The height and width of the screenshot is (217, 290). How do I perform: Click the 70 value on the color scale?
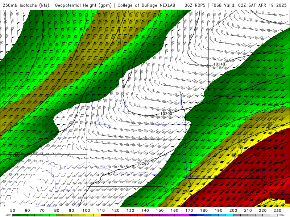point(42,210)
